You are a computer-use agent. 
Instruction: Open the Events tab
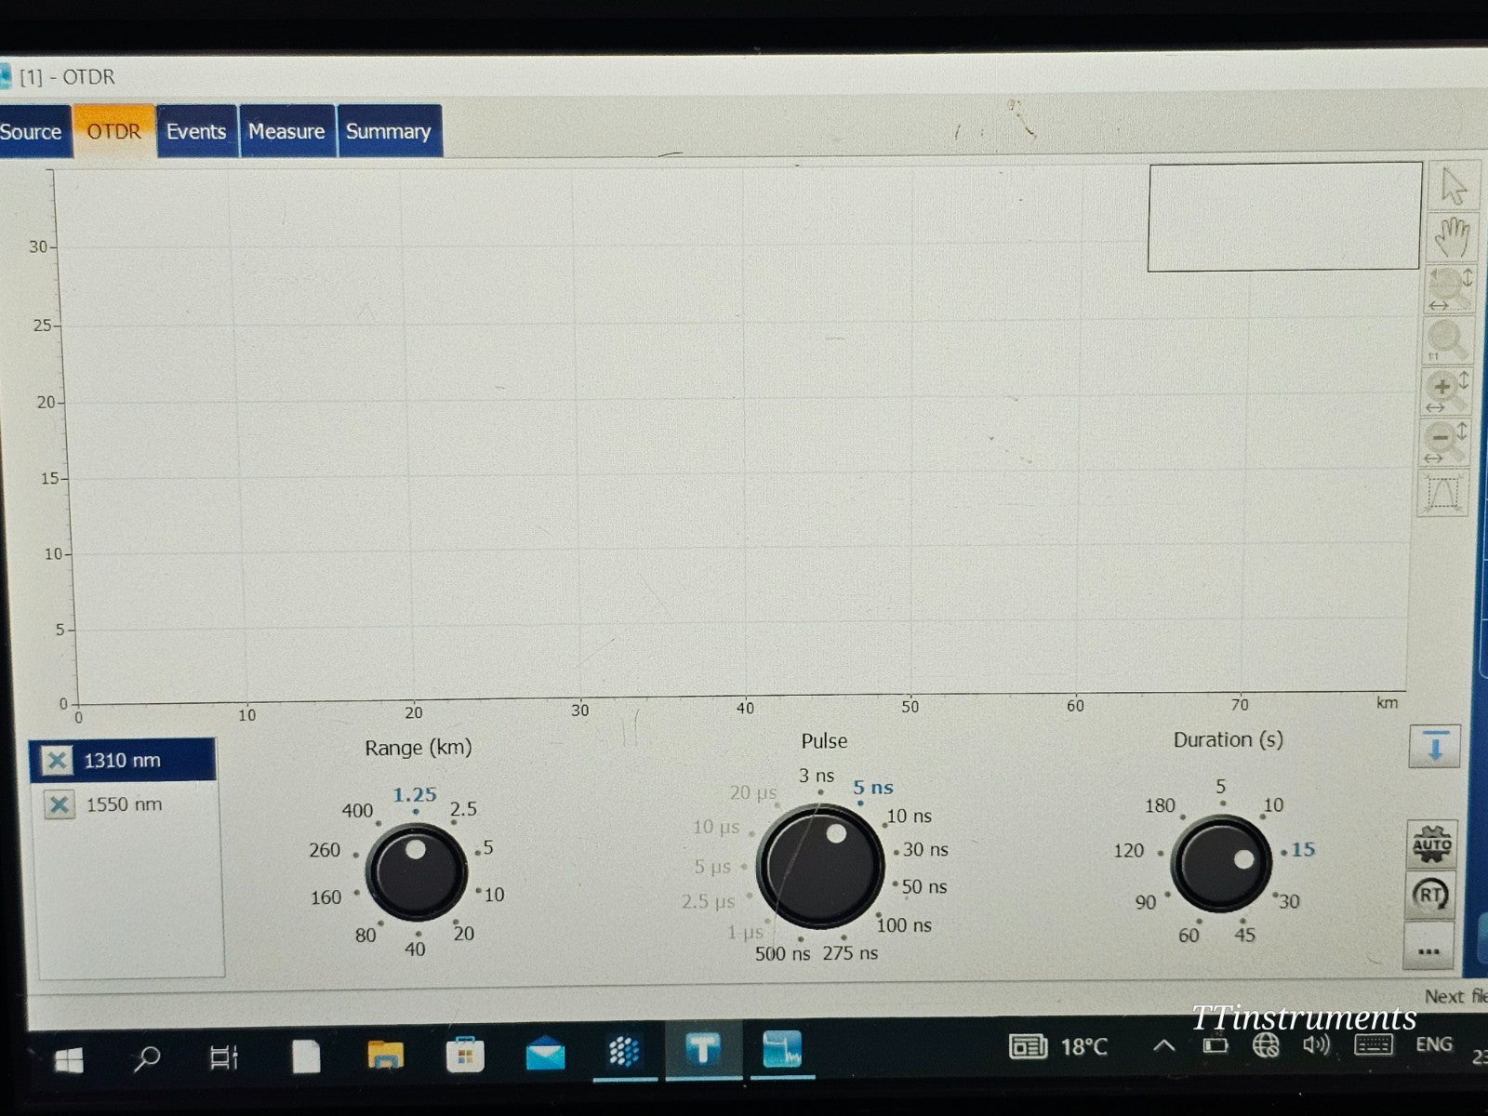click(196, 131)
